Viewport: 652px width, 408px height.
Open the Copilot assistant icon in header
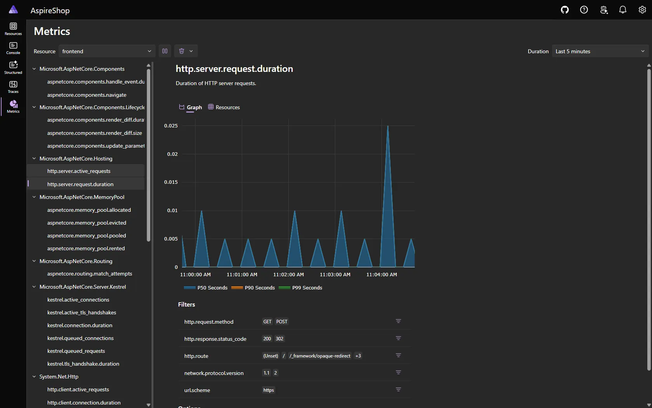tap(603, 10)
